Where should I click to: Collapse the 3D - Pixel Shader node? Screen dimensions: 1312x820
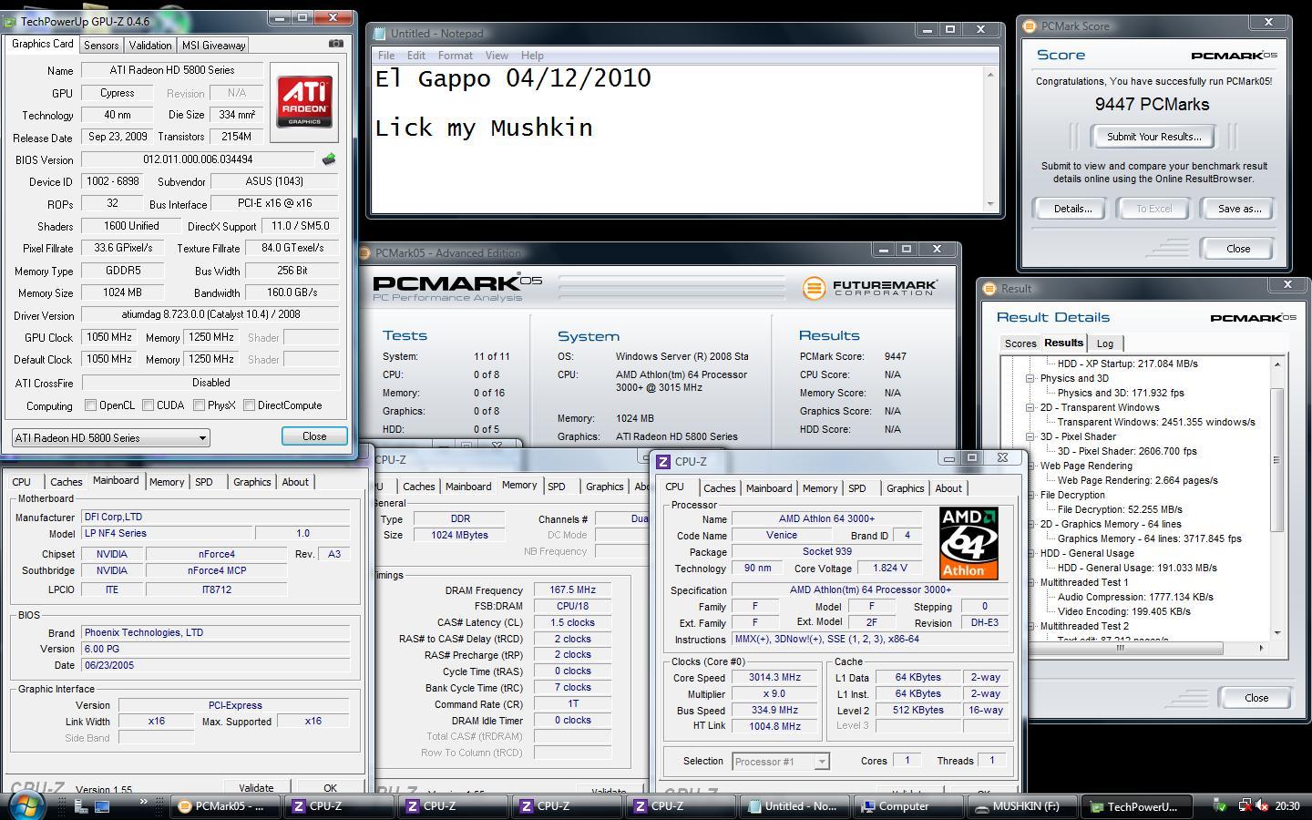pyautogui.click(x=1030, y=436)
